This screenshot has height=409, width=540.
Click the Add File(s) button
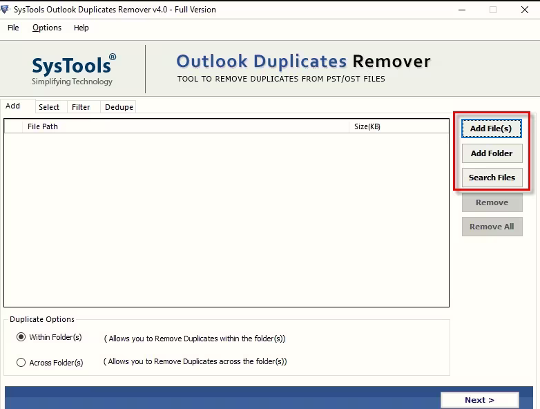[x=492, y=129]
